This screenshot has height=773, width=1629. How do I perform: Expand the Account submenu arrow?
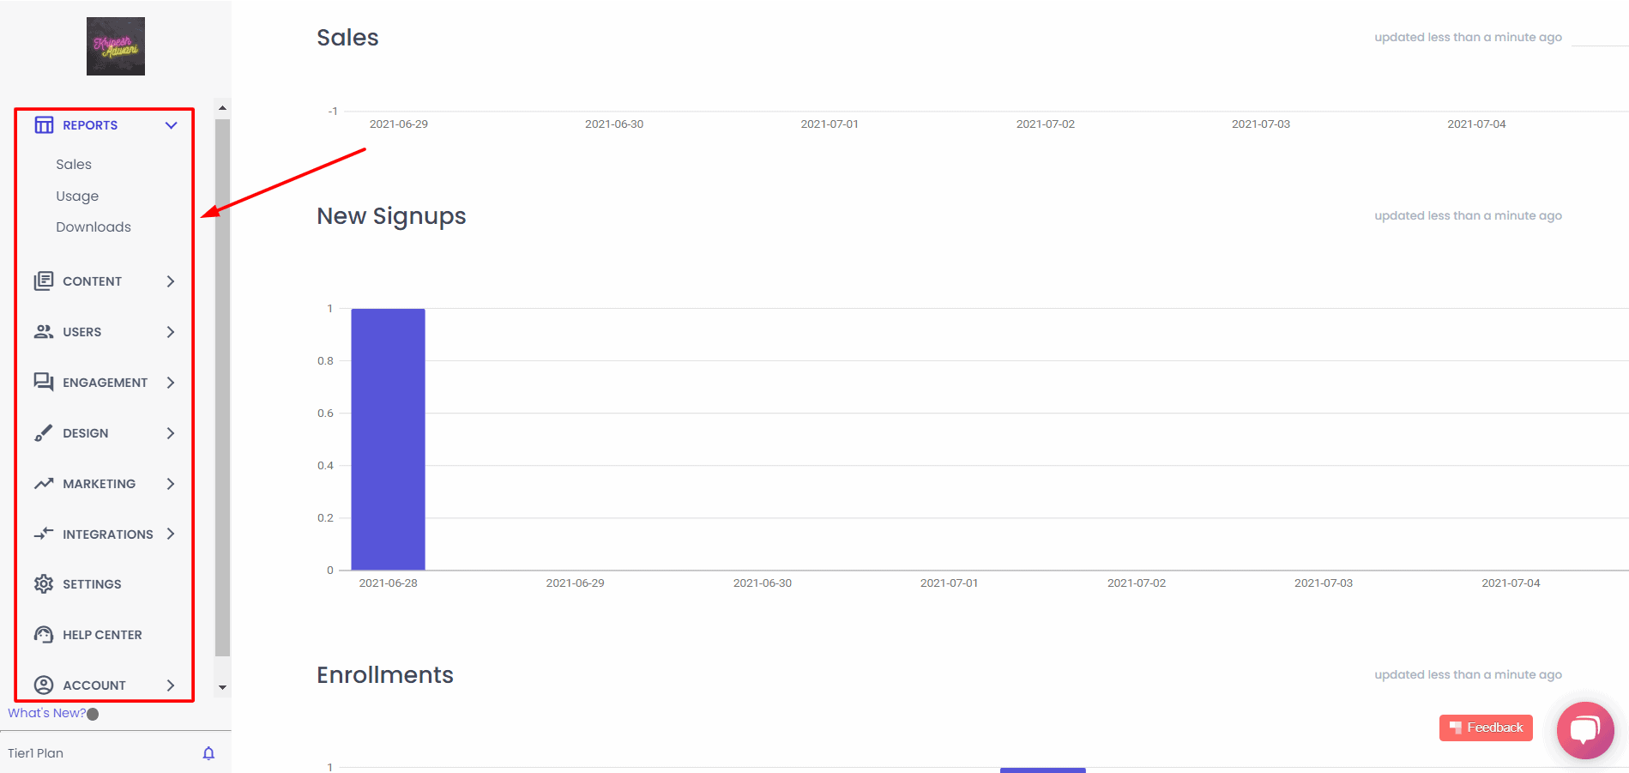(171, 685)
